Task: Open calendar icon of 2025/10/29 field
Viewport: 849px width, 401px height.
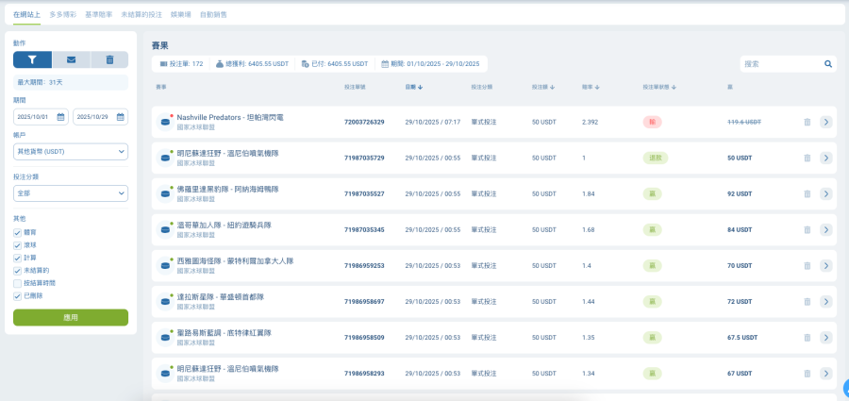Action: tap(120, 117)
